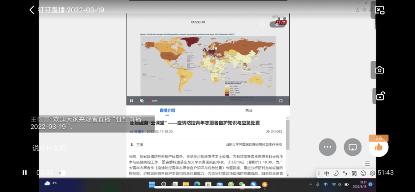Open the three-dot more options button
This screenshot has height=192, width=415.
point(327,147)
